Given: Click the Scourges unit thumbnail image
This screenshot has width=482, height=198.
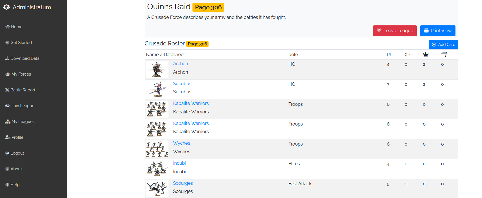Looking at the screenshot, I should click(157, 189).
